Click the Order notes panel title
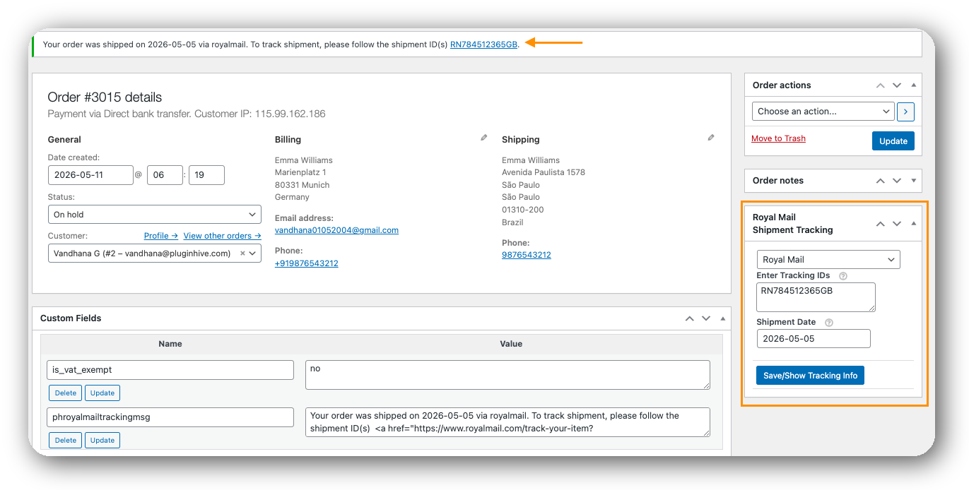 pyautogui.click(x=778, y=181)
